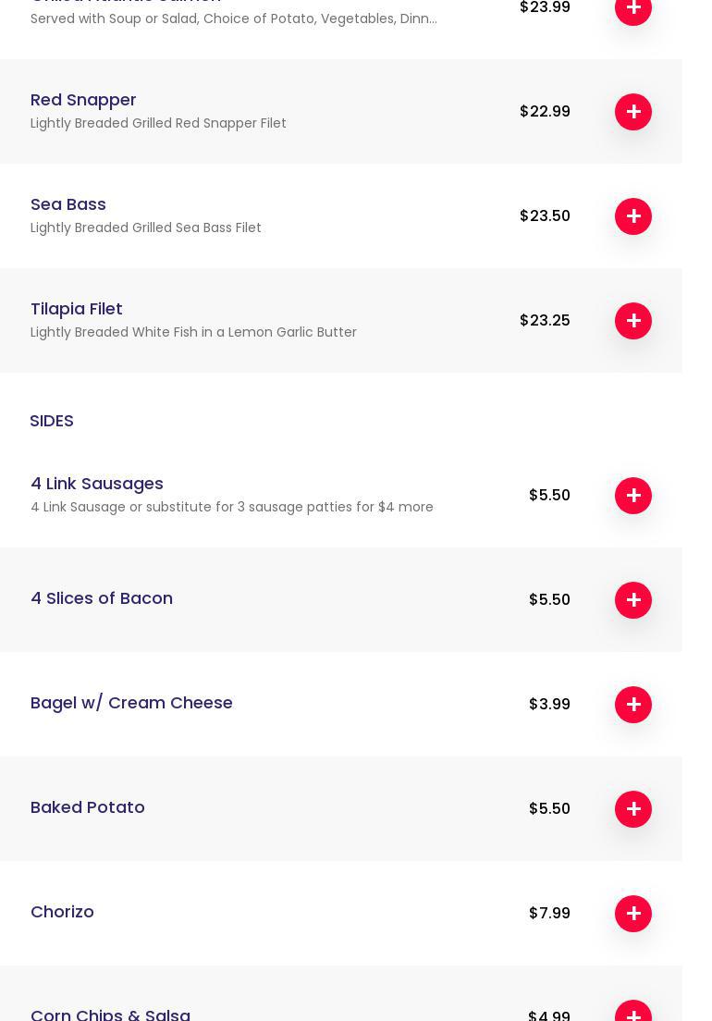The image size is (712, 1021).
Task: Add Corn Chips & Salsa item
Action: point(633,1014)
